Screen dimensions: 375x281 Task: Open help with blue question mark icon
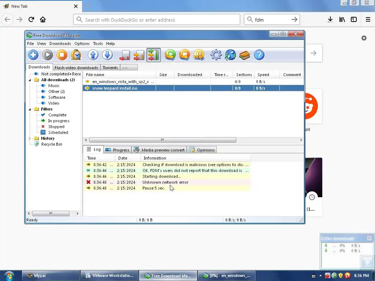pyautogui.click(x=259, y=55)
